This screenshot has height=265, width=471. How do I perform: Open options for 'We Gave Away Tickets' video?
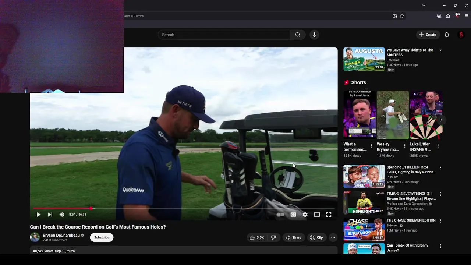[440, 50]
